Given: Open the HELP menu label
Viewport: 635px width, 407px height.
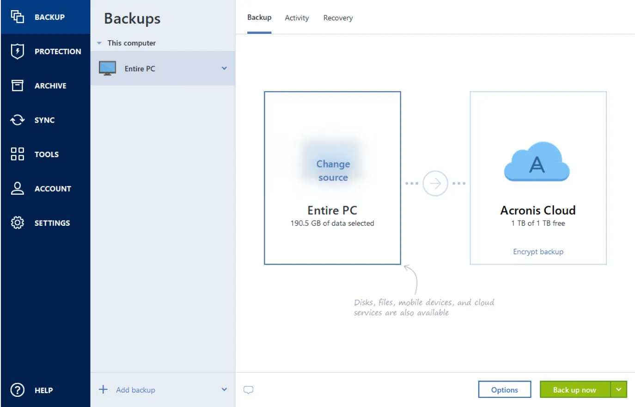Looking at the screenshot, I should click(43, 390).
